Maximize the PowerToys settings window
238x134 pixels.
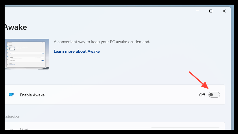tap(211, 11)
